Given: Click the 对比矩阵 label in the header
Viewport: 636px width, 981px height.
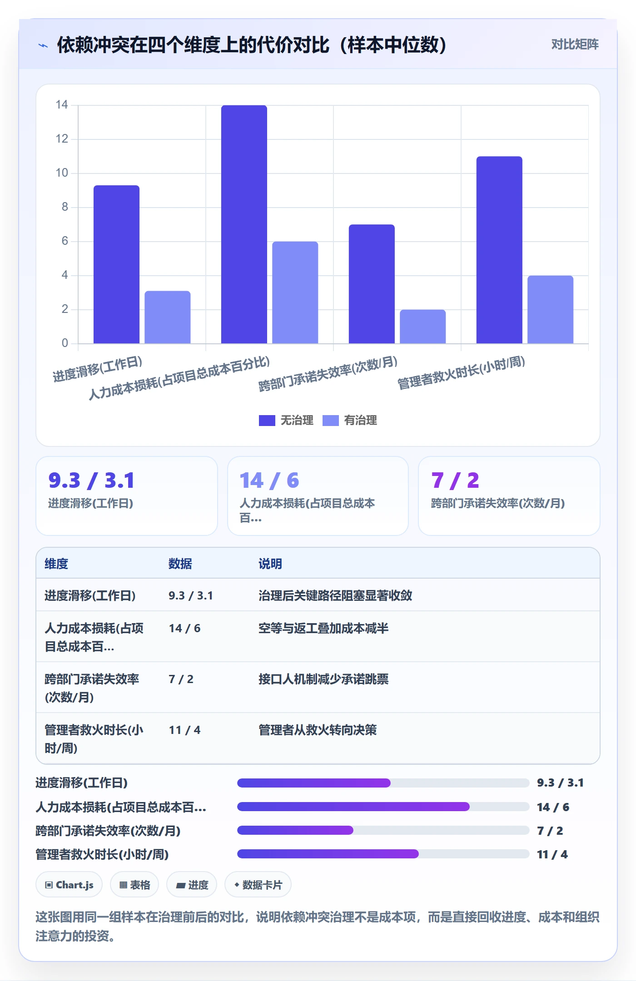Looking at the screenshot, I should click(x=575, y=45).
